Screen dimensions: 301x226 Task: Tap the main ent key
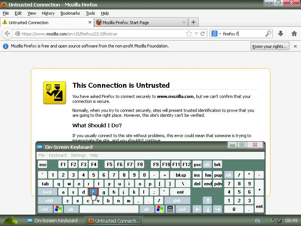tap(180, 192)
